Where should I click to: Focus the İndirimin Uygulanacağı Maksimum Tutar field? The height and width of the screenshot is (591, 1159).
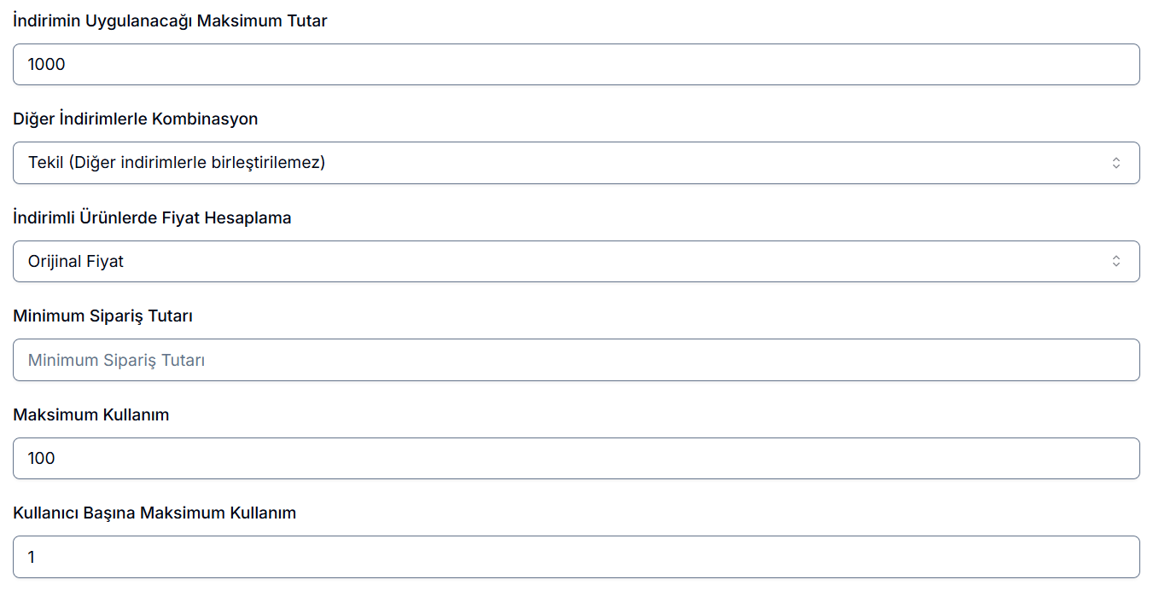[x=576, y=65]
